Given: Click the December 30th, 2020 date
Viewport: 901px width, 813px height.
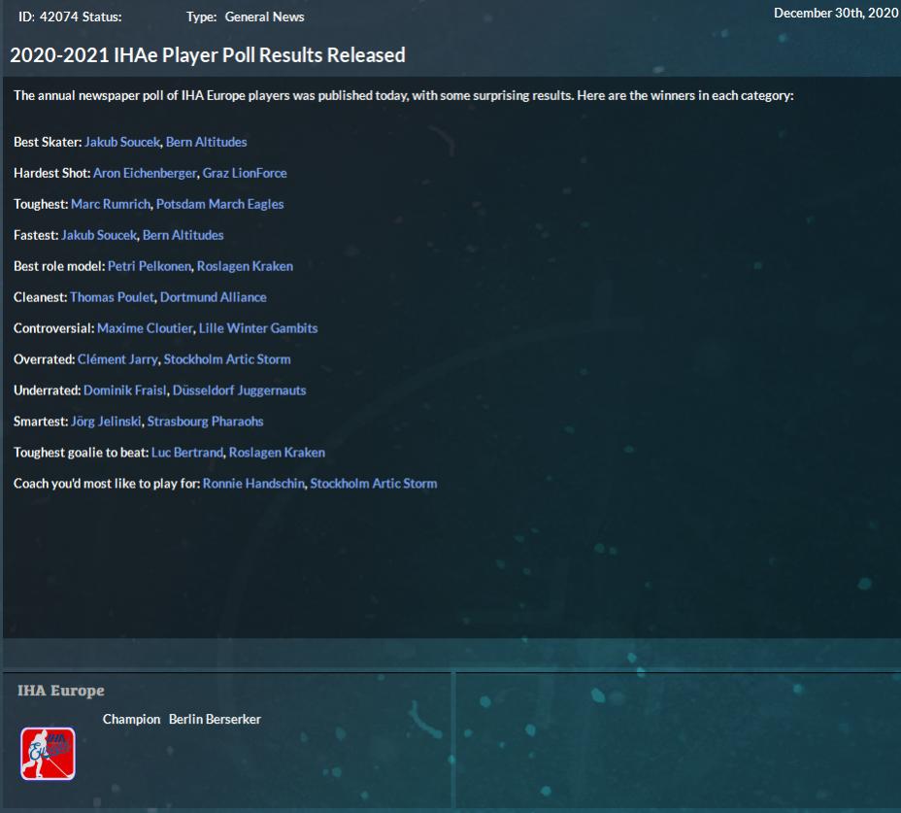Looking at the screenshot, I should pyautogui.click(x=836, y=13).
